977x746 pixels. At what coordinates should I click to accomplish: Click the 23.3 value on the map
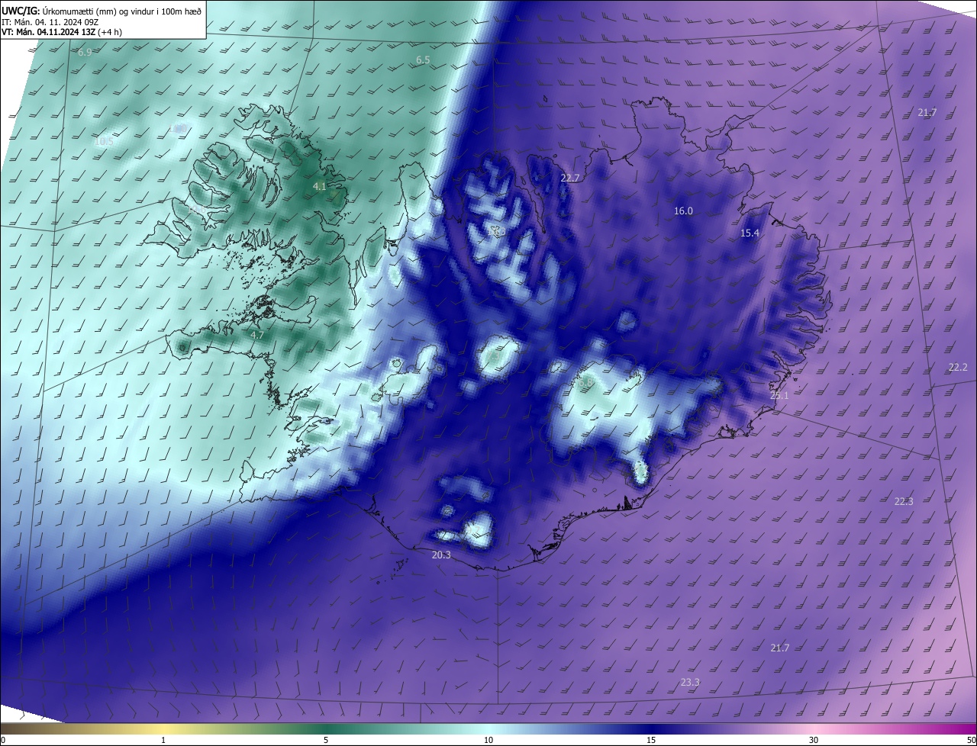(690, 683)
